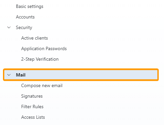Image resolution: width=164 pixels, height=125 pixels.
Task: View the list of active clients
Action: [34, 38]
